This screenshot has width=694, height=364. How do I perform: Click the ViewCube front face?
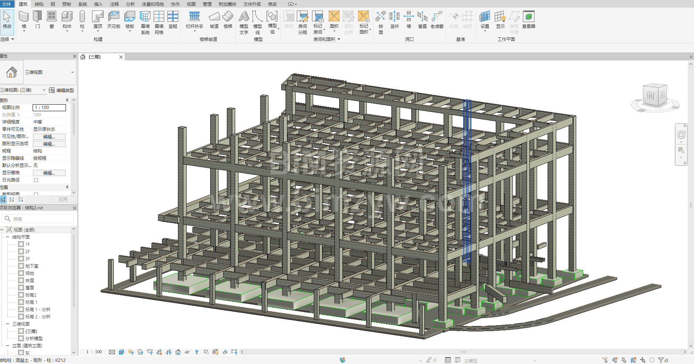point(651,96)
